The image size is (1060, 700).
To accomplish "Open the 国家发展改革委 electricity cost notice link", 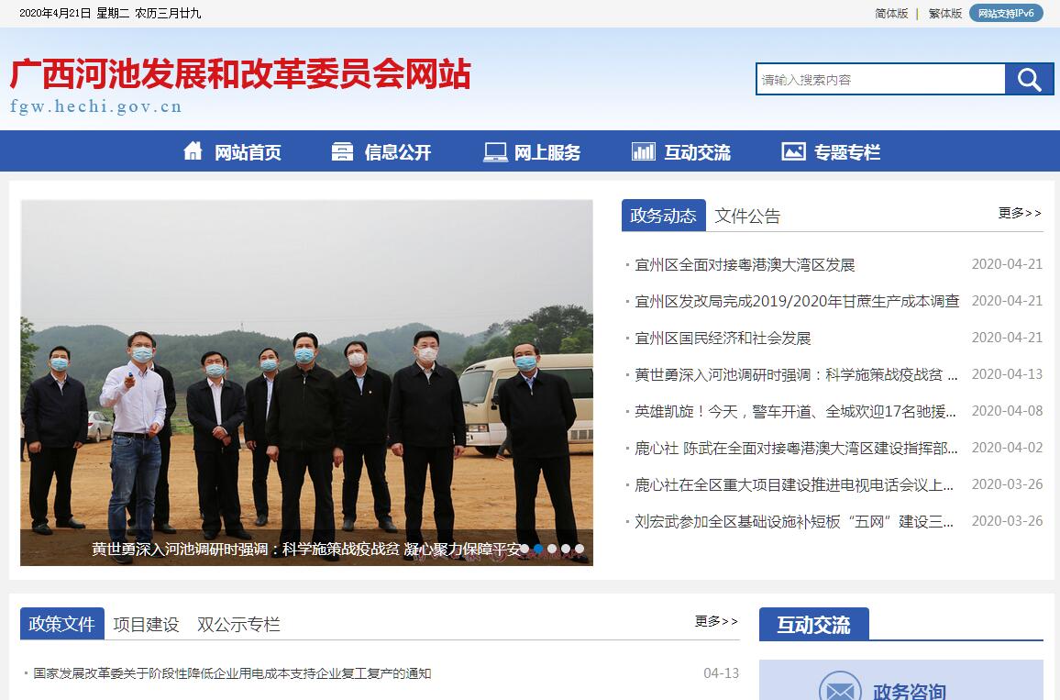I will coord(232,673).
